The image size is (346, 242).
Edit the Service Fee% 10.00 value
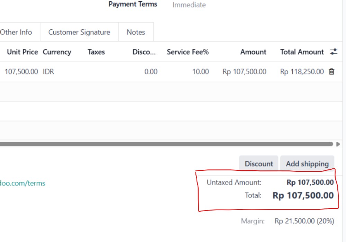[200, 72]
